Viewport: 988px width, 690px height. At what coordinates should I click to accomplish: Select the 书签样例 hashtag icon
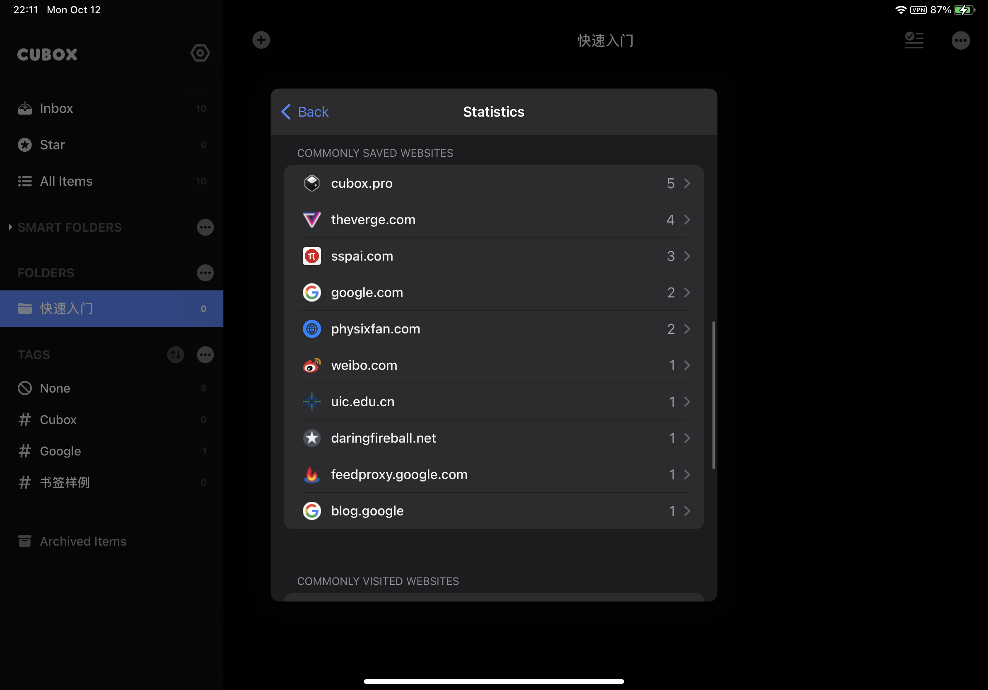[x=25, y=482]
